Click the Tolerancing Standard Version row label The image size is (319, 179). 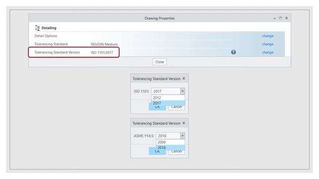pyautogui.click(x=57, y=52)
